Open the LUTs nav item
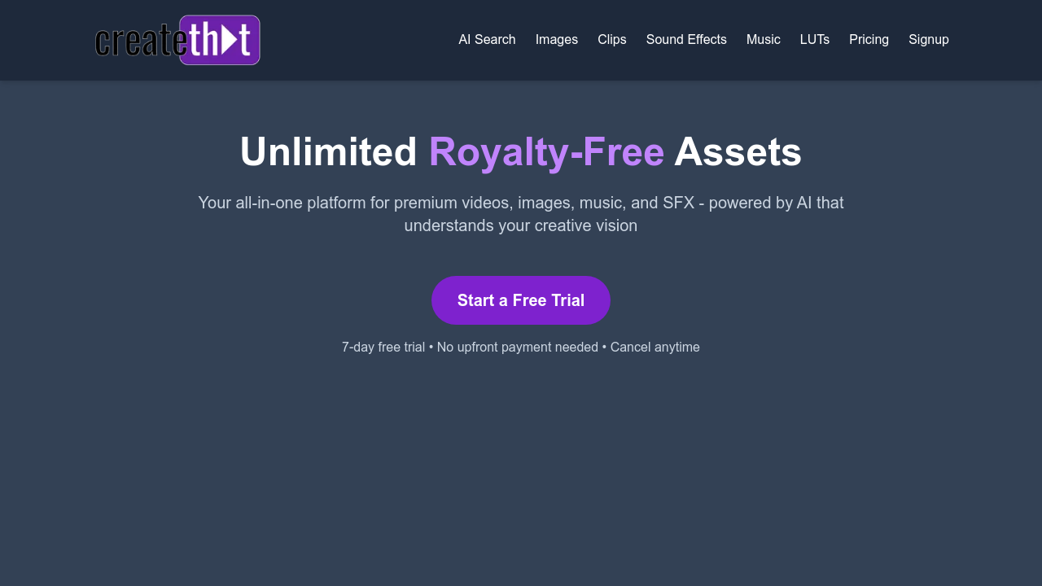This screenshot has height=586, width=1042. click(815, 40)
